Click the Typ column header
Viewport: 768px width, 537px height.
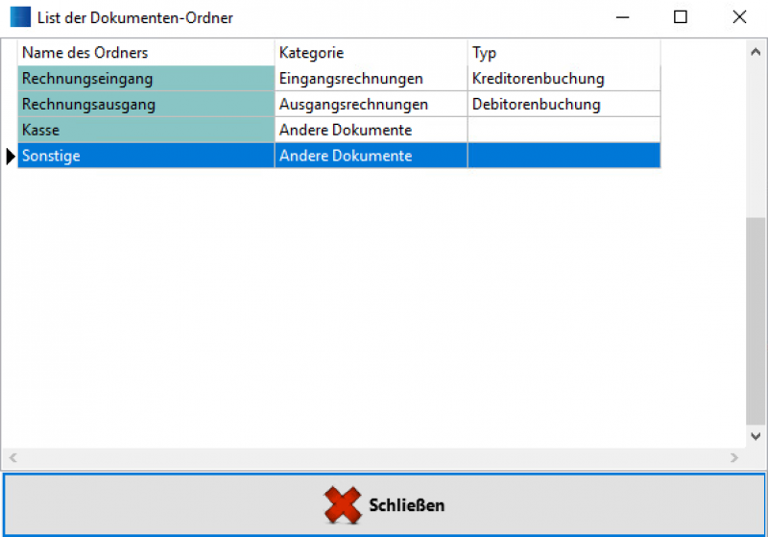(564, 53)
